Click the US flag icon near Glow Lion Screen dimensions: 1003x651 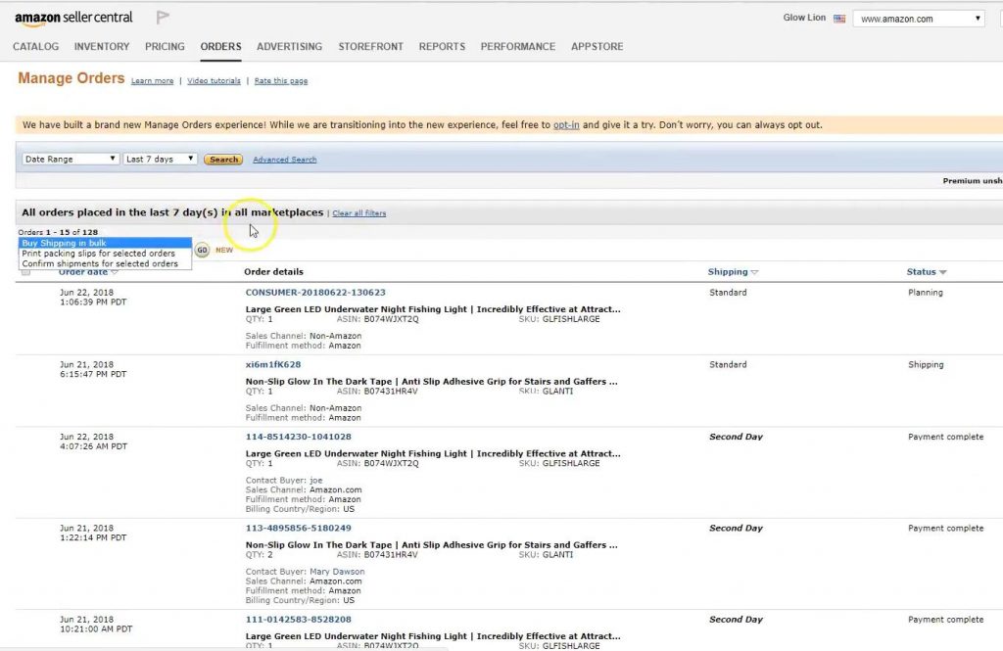[x=839, y=19]
